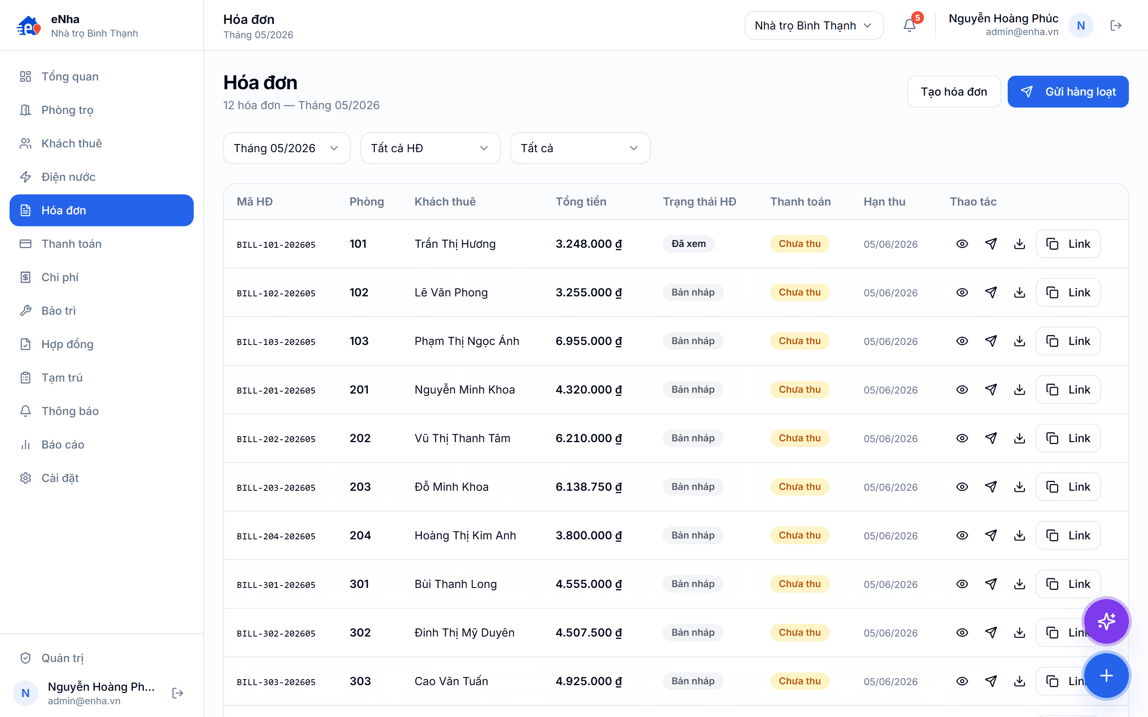This screenshot has width=1148, height=717.
Task: View invoice for room 204 eye icon
Action: pos(962,535)
